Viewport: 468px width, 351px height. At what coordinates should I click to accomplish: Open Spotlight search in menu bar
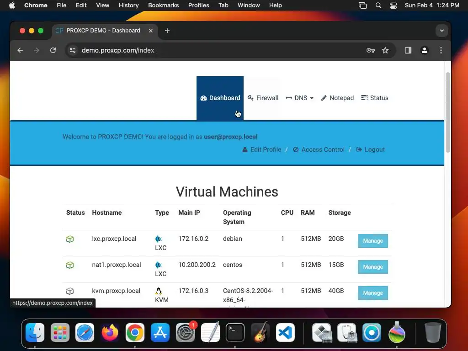(378, 5)
